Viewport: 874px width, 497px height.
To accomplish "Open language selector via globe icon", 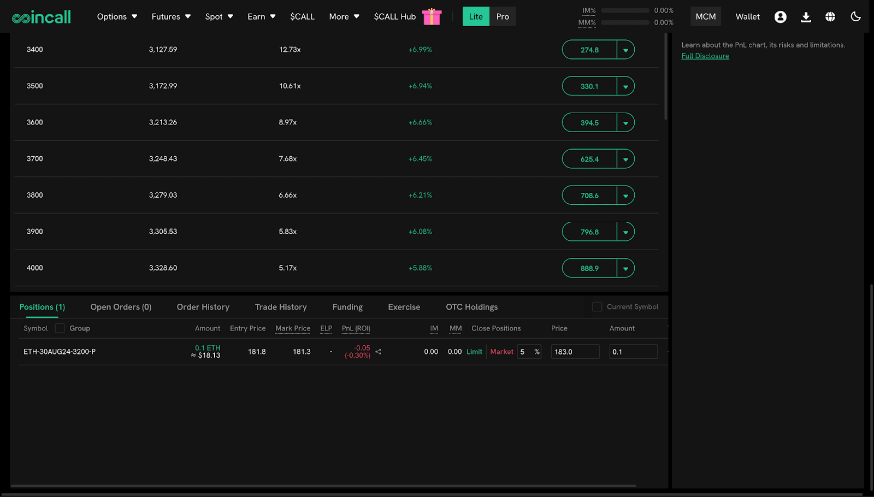I will point(830,16).
